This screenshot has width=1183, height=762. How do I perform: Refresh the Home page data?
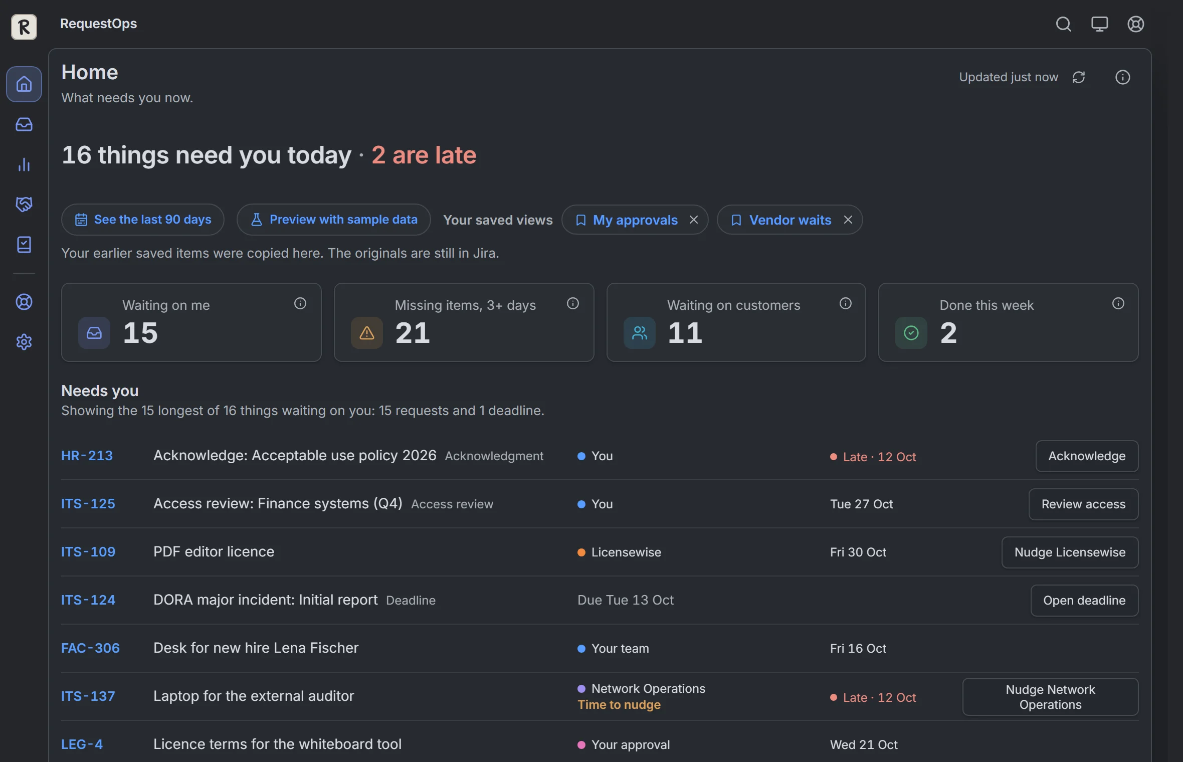click(1079, 77)
